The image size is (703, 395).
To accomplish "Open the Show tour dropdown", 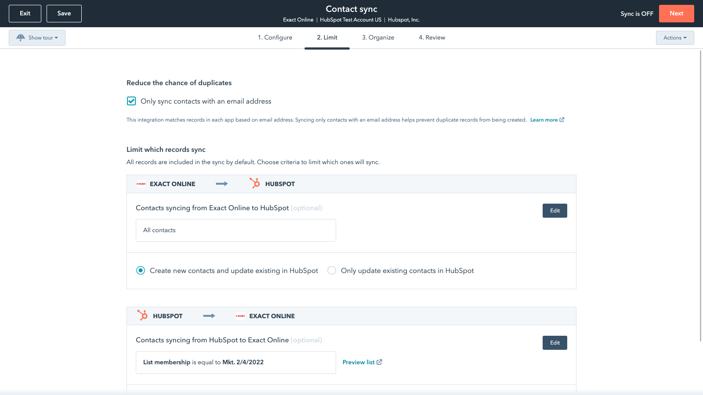I will pos(37,38).
